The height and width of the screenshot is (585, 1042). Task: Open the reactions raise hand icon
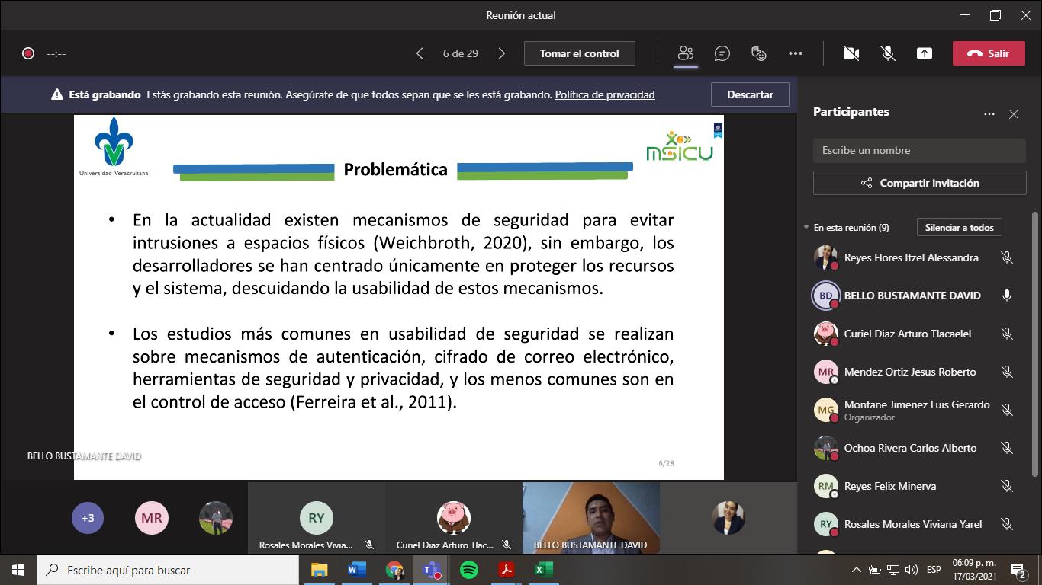758,53
